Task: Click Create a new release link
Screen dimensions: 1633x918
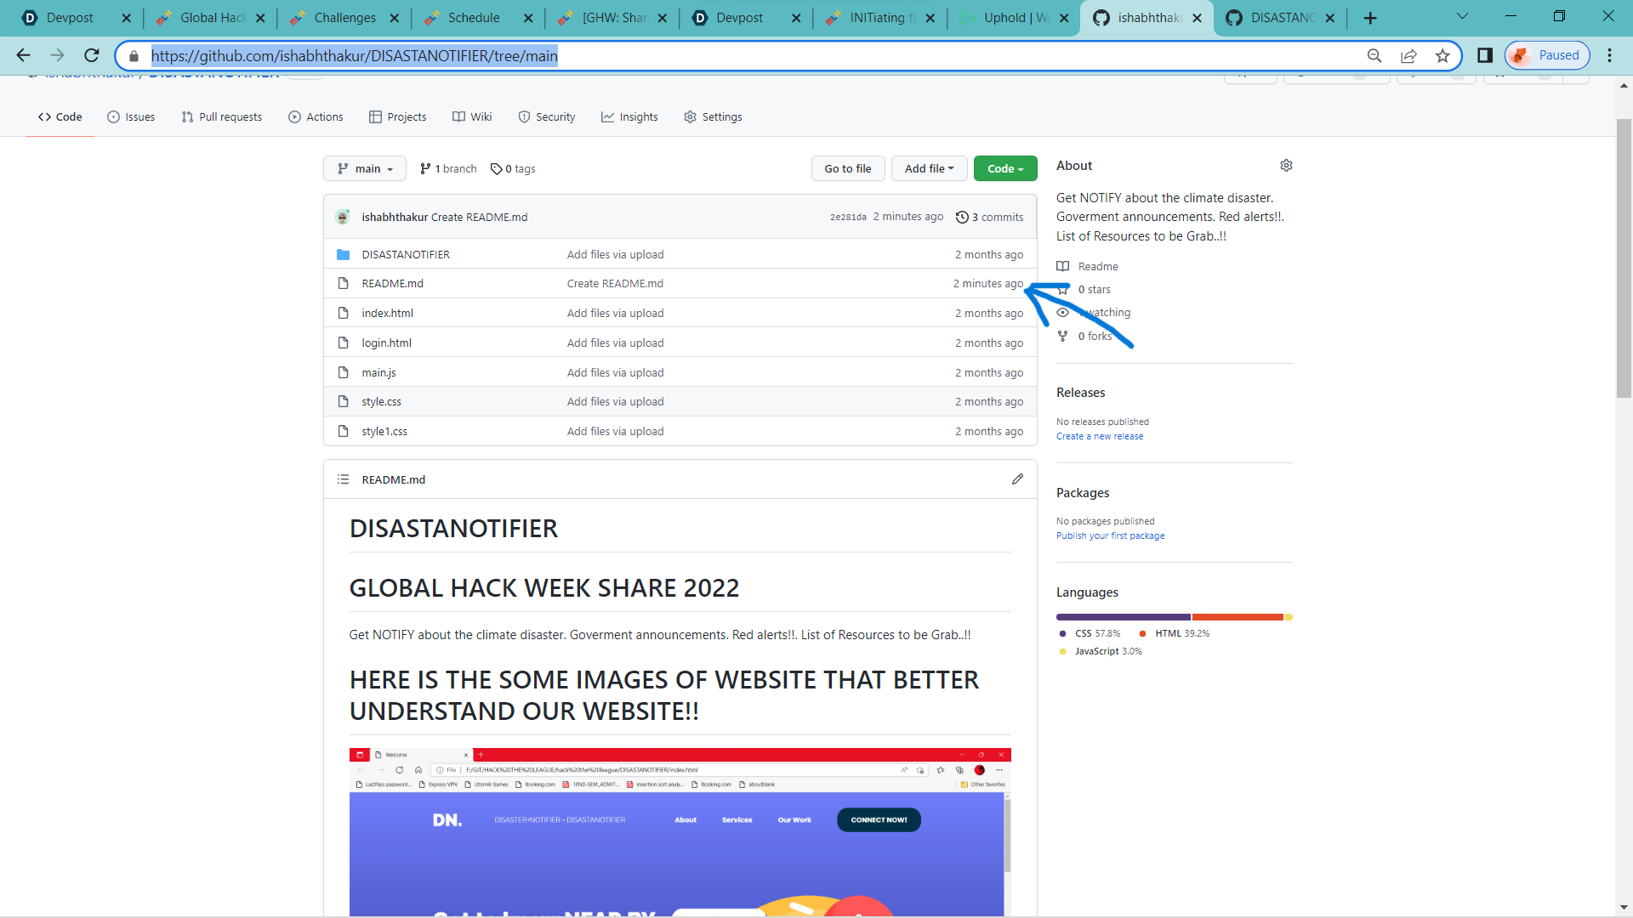Action: (x=1099, y=437)
